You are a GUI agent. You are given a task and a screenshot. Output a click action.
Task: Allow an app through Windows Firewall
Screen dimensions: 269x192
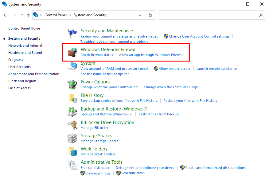point(151,55)
